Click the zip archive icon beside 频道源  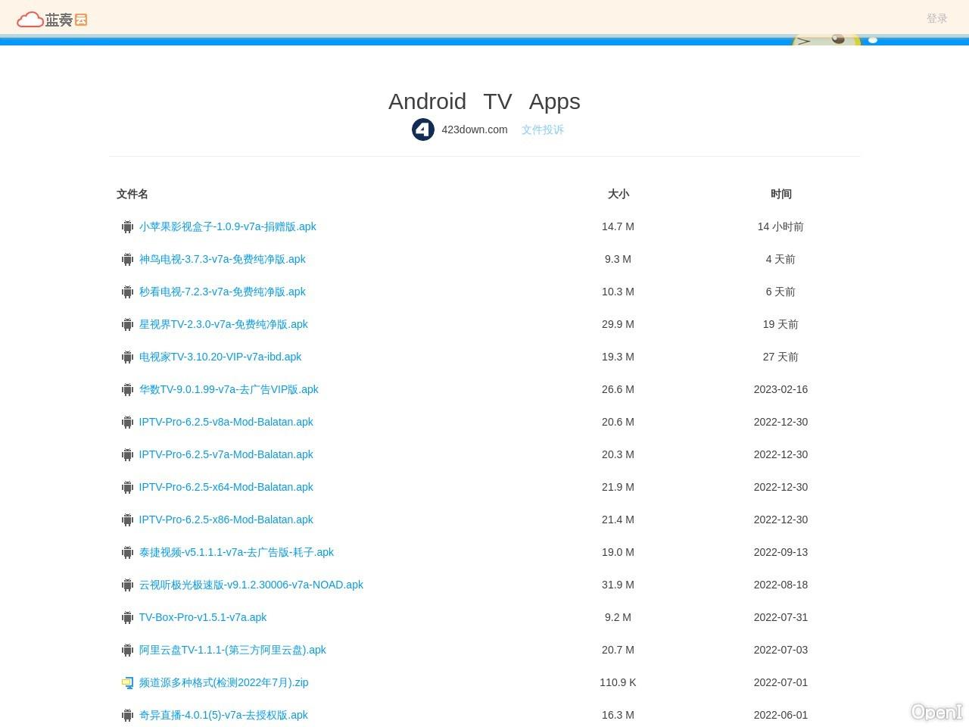pos(127,683)
